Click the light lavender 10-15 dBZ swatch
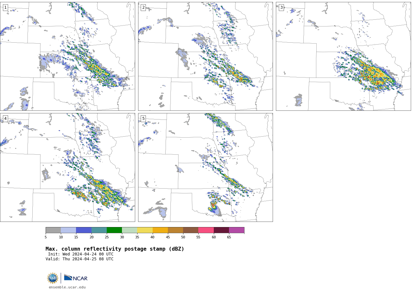The height and width of the screenshot is (291, 414). [69, 230]
